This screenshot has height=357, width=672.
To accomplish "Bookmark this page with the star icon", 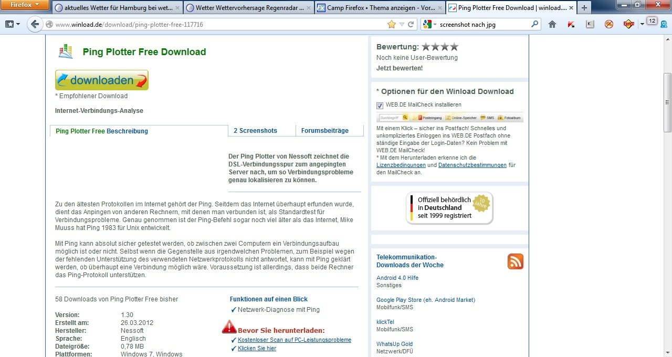I will coord(391,24).
